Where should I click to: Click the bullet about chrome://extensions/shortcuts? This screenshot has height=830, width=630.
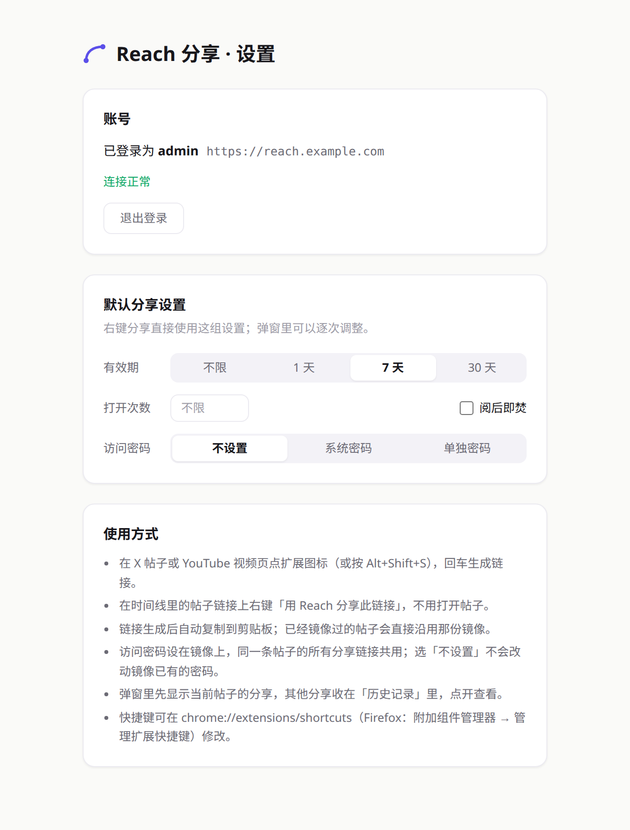[322, 727]
